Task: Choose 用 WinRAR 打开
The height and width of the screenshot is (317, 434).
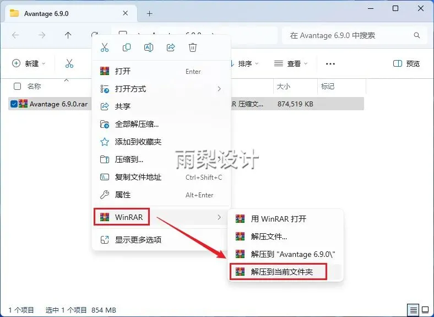Action: click(285, 219)
